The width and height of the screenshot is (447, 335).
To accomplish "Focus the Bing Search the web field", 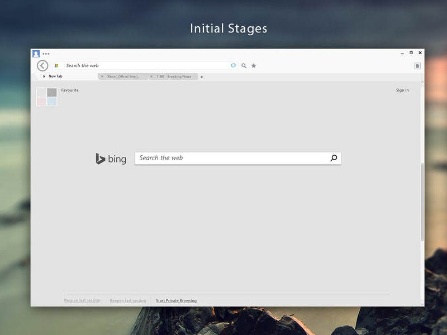I will [232, 158].
